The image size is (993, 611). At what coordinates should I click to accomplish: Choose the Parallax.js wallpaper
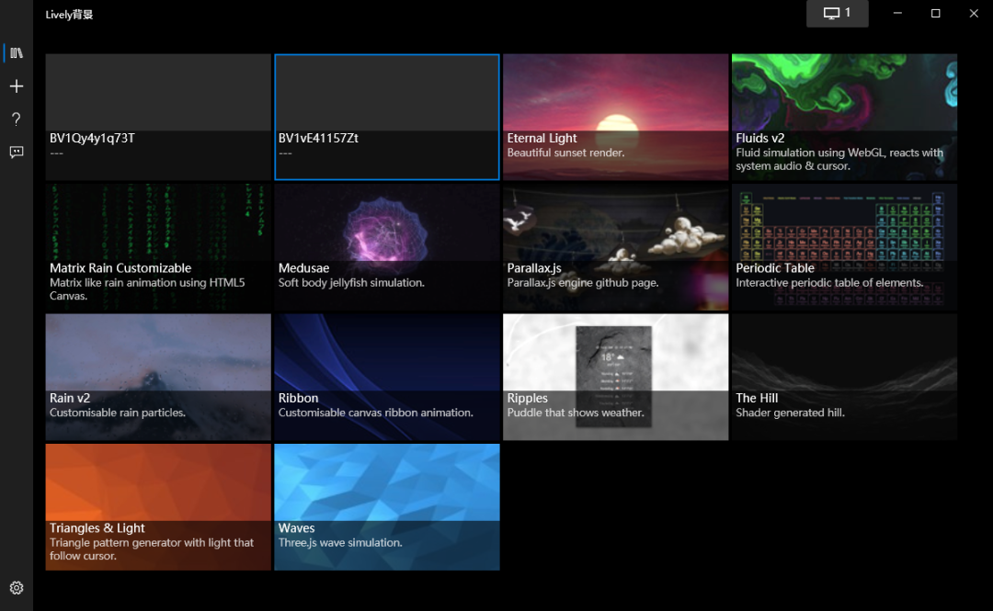615,247
